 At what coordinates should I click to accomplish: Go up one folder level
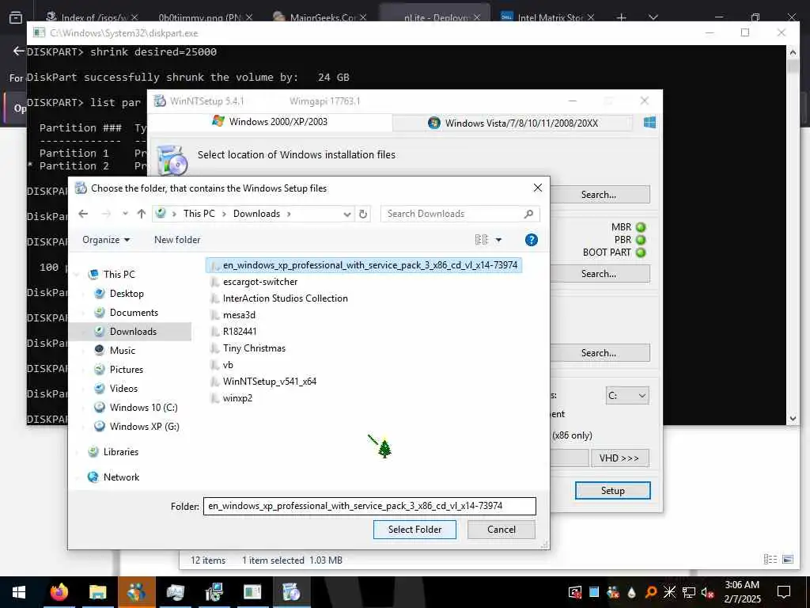(x=141, y=214)
